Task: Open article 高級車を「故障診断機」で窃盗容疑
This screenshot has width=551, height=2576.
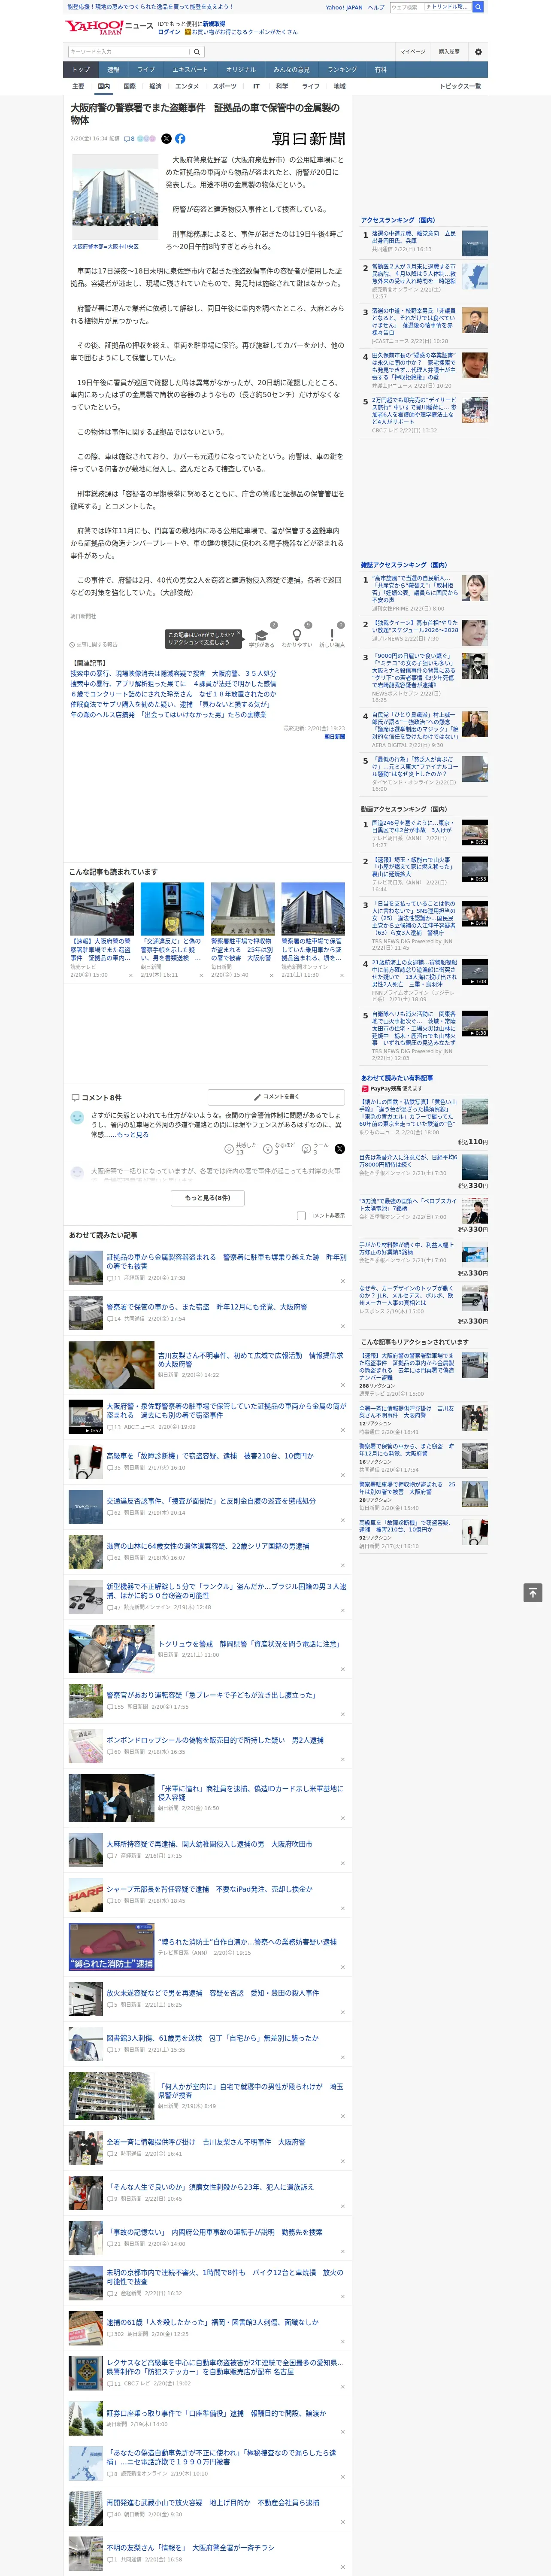Action: click(x=210, y=1456)
